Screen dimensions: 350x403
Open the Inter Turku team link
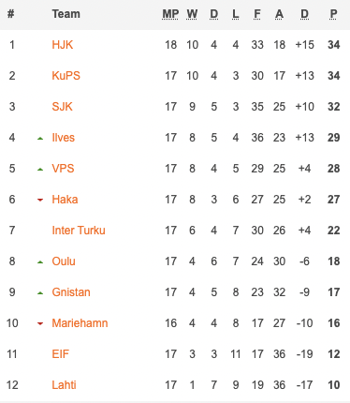(x=79, y=231)
